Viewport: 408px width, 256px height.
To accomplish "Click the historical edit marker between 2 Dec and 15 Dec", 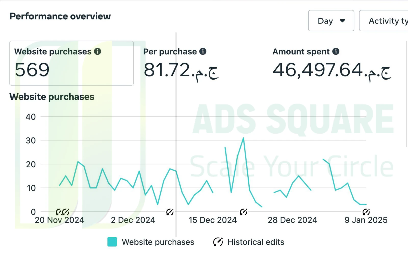I will [170, 212].
